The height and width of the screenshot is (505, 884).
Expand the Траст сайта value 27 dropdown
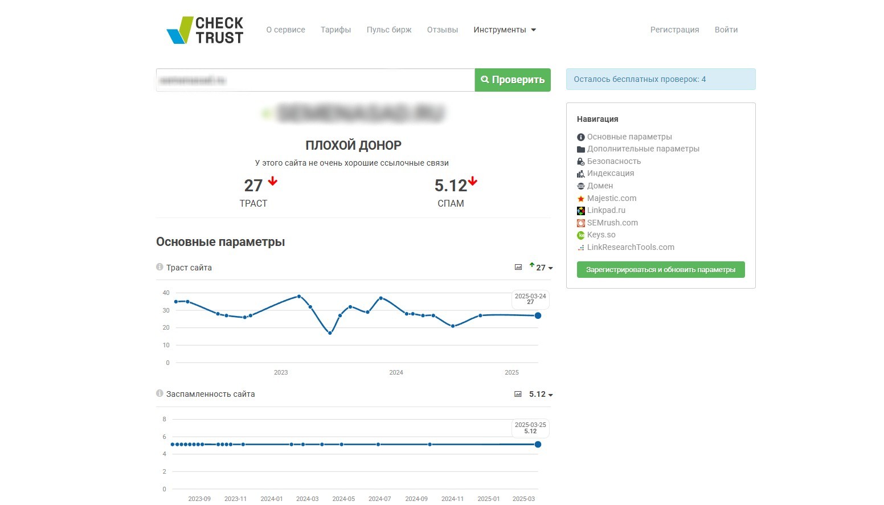click(x=544, y=268)
